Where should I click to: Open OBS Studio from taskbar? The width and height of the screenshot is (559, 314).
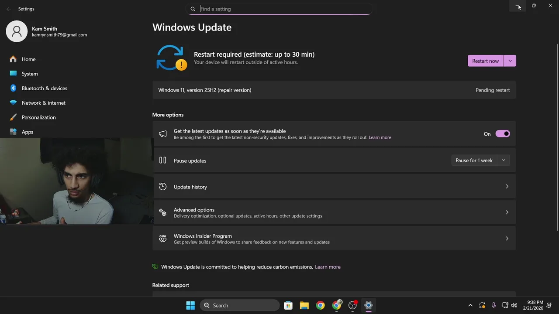point(353,305)
